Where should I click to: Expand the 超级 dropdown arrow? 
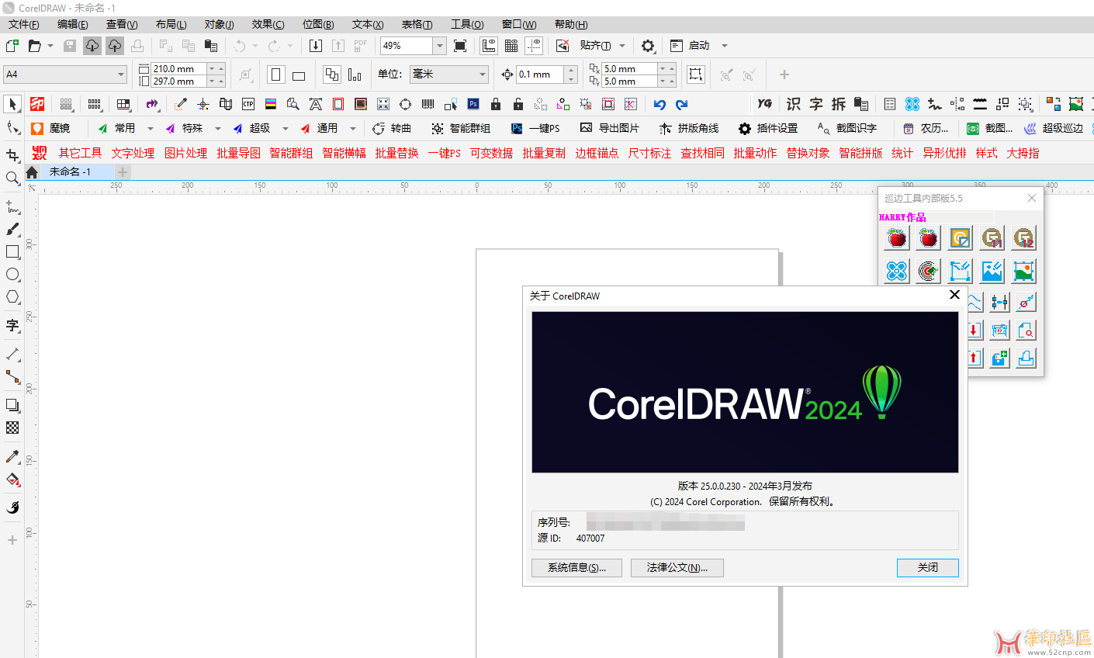pos(286,129)
